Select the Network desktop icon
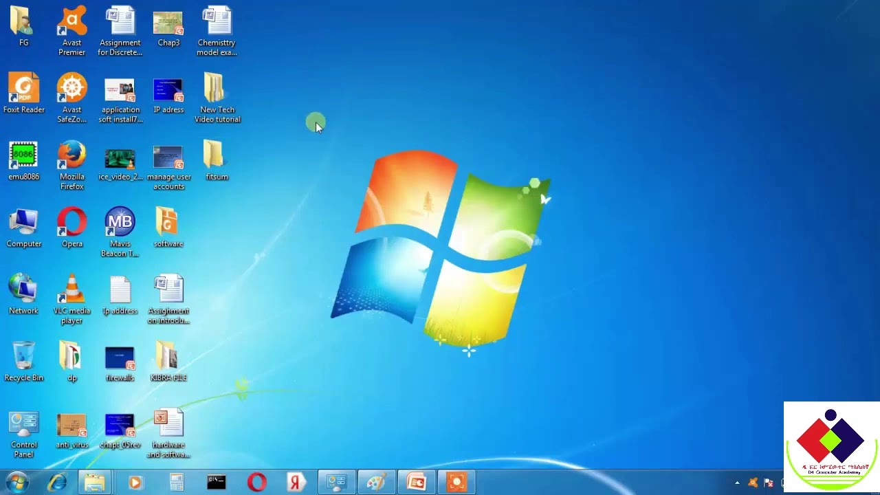The height and width of the screenshot is (495, 880). pyautogui.click(x=23, y=295)
